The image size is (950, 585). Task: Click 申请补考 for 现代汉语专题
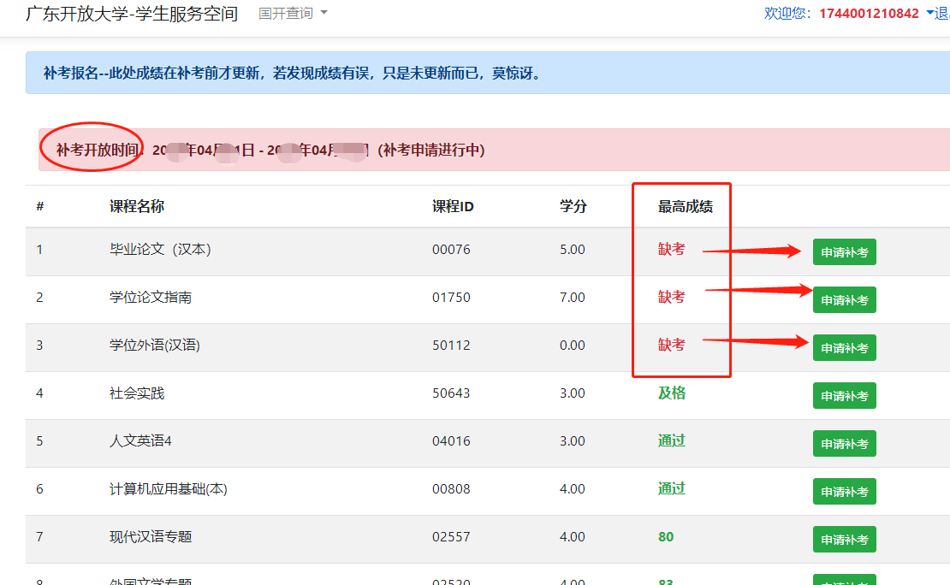click(x=844, y=540)
